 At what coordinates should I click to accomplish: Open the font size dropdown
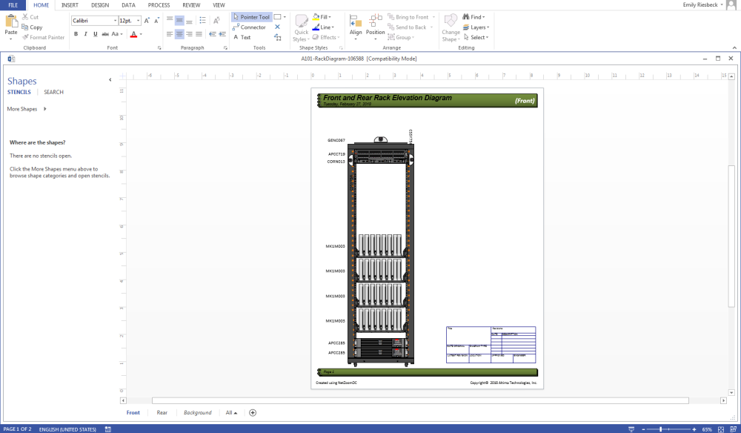(x=136, y=20)
